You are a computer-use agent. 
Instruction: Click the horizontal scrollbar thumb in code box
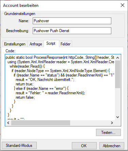pos(41,123)
